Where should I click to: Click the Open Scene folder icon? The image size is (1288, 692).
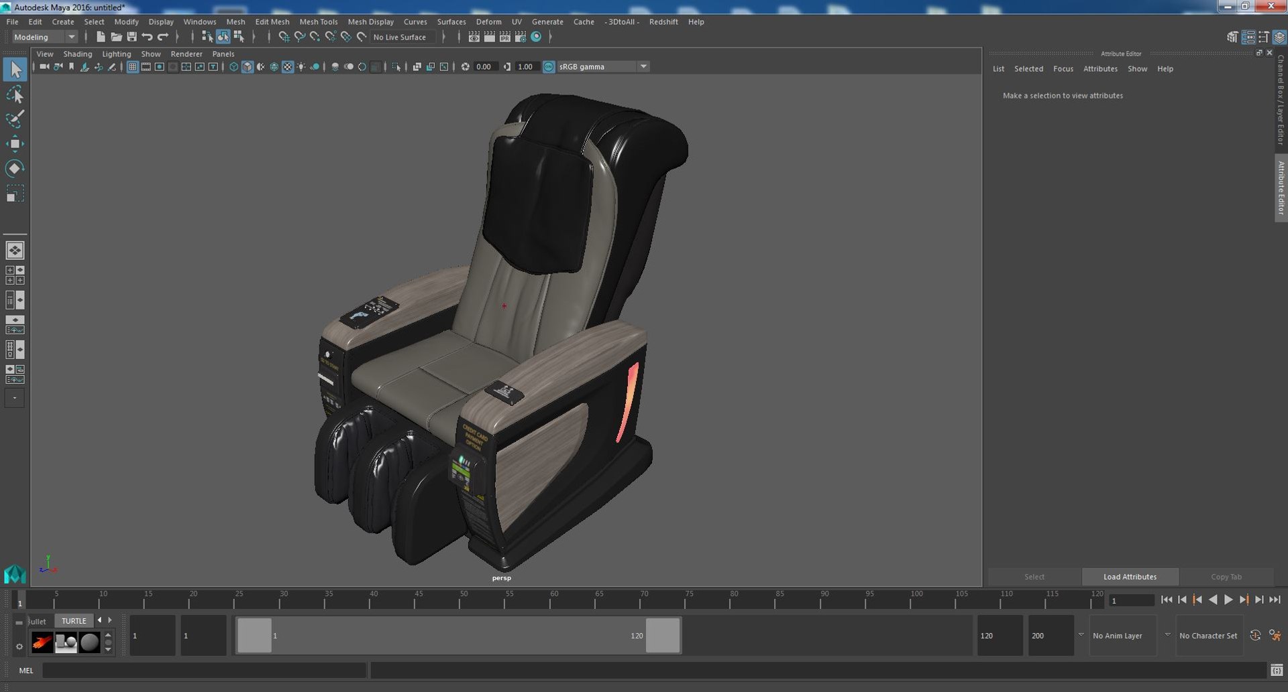point(116,37)
